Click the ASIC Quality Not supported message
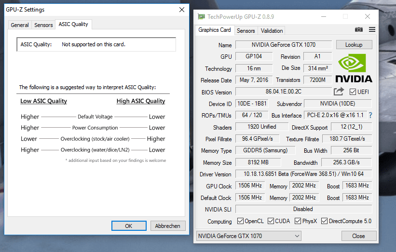The image size is (396, 252). click(x=94, y=44)
